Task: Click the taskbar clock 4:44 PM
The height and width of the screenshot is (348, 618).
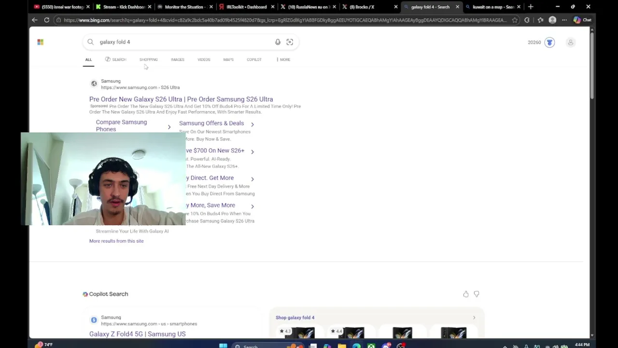Action: [x=582, y=345]
